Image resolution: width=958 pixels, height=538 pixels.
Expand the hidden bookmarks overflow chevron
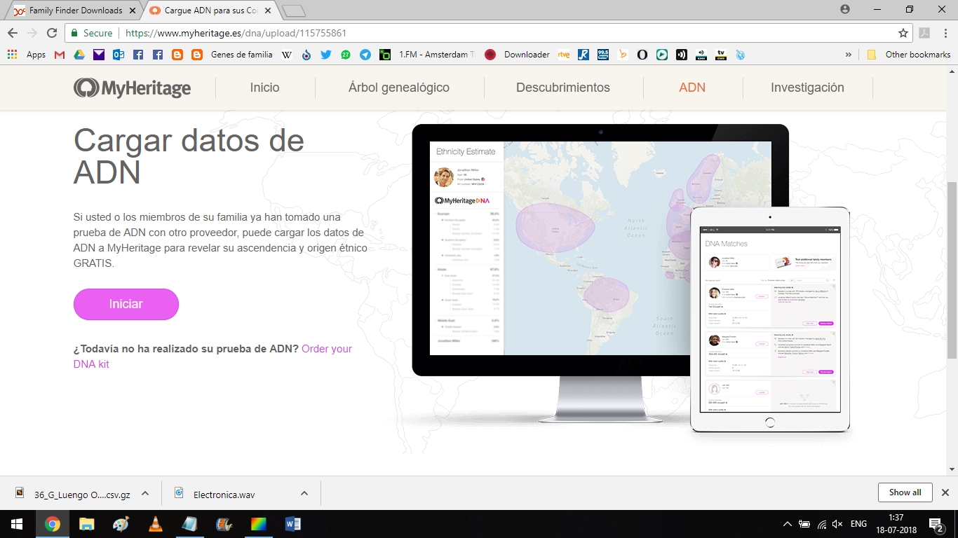pyautogui.click(x=849, y=54)
